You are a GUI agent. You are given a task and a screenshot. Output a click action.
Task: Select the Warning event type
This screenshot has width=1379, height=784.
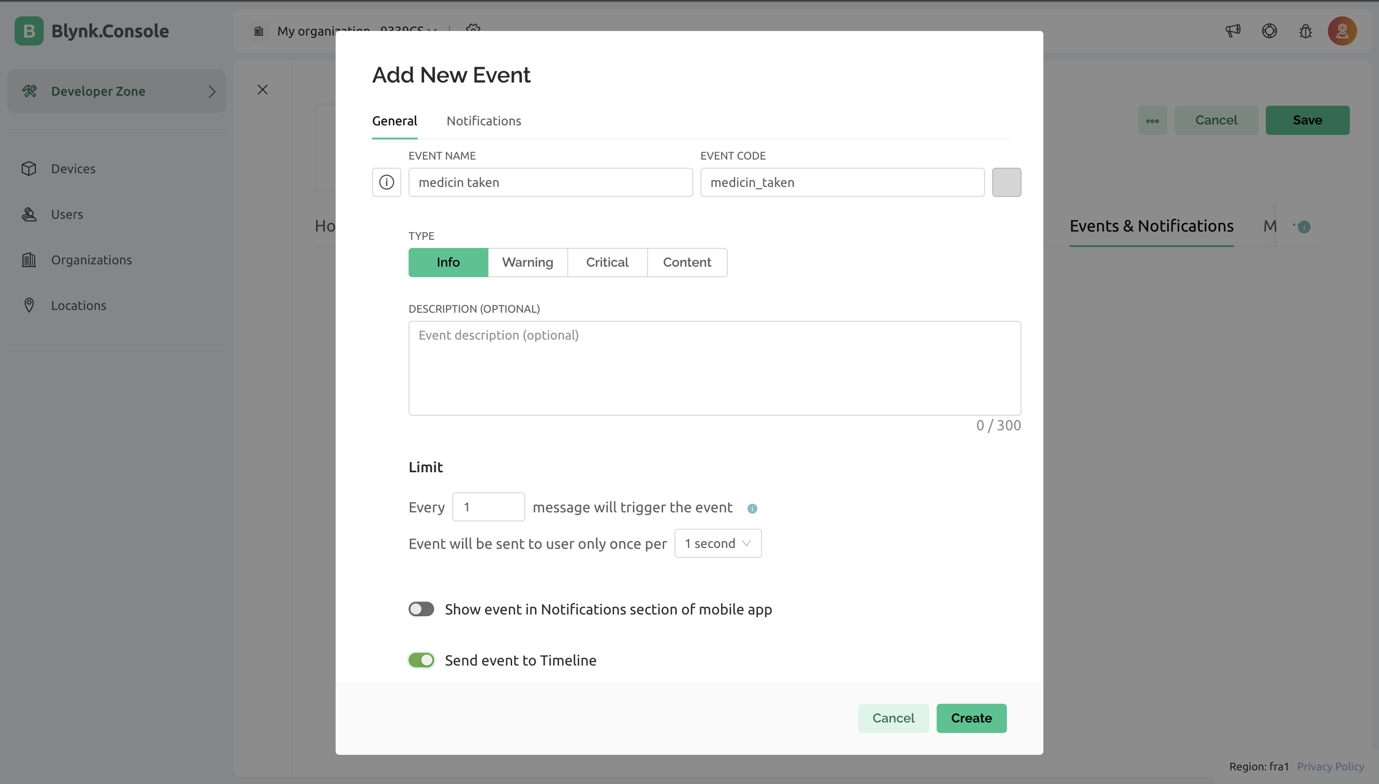pos(527,262)
